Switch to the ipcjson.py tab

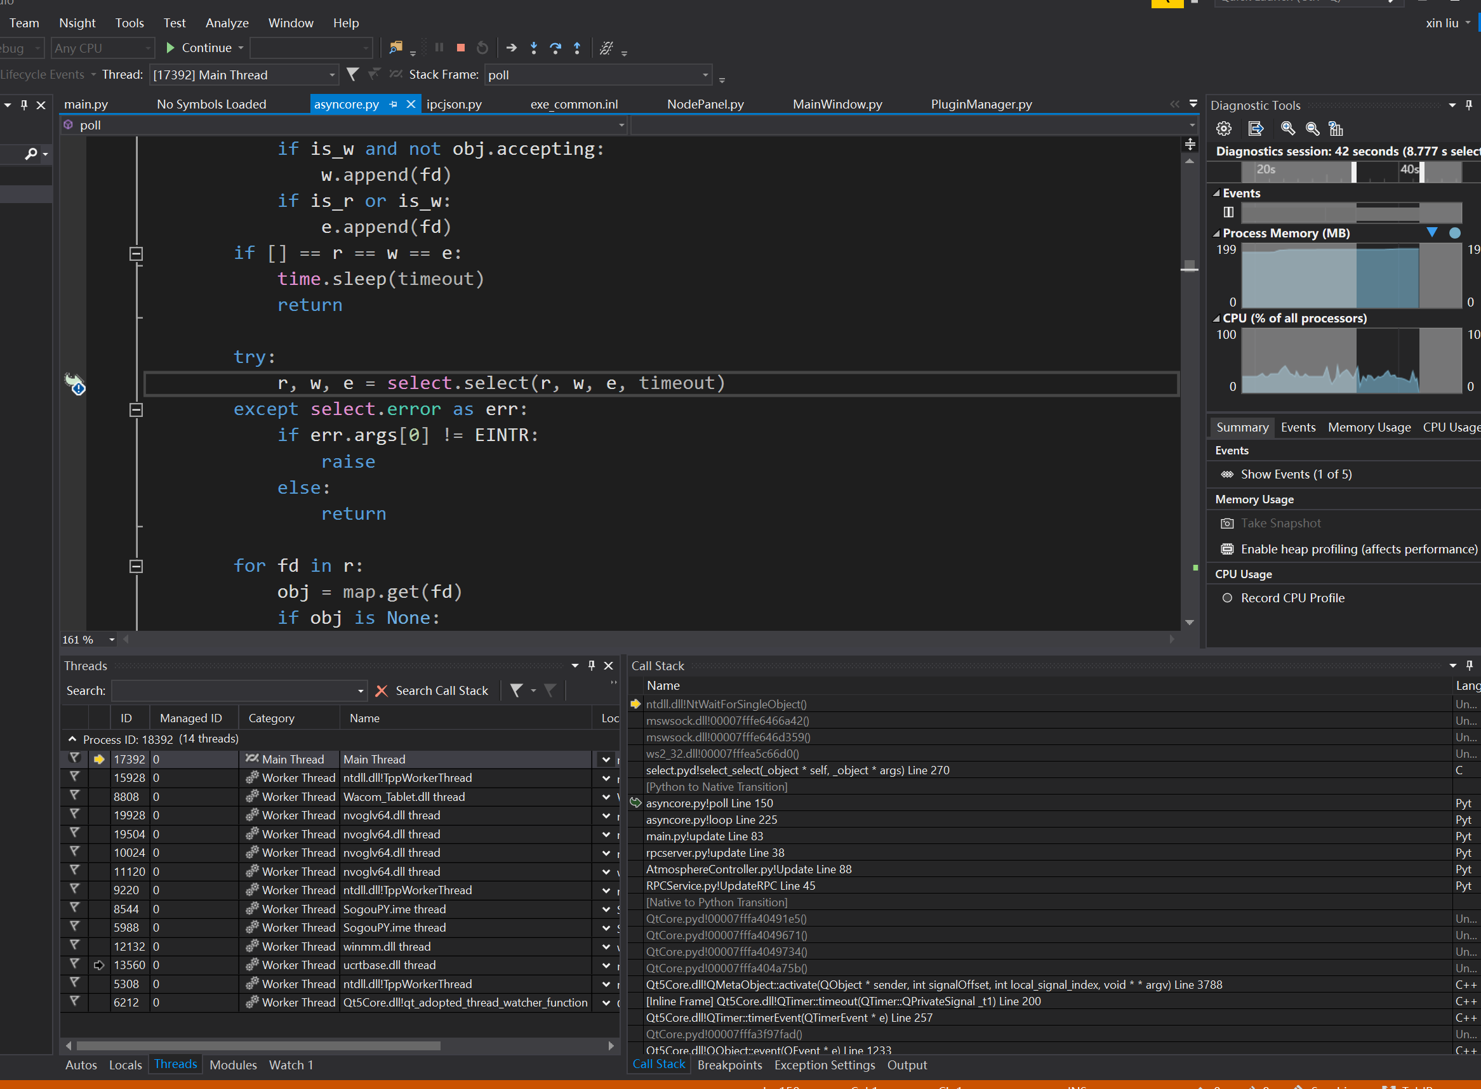click(x=454, y=104)
